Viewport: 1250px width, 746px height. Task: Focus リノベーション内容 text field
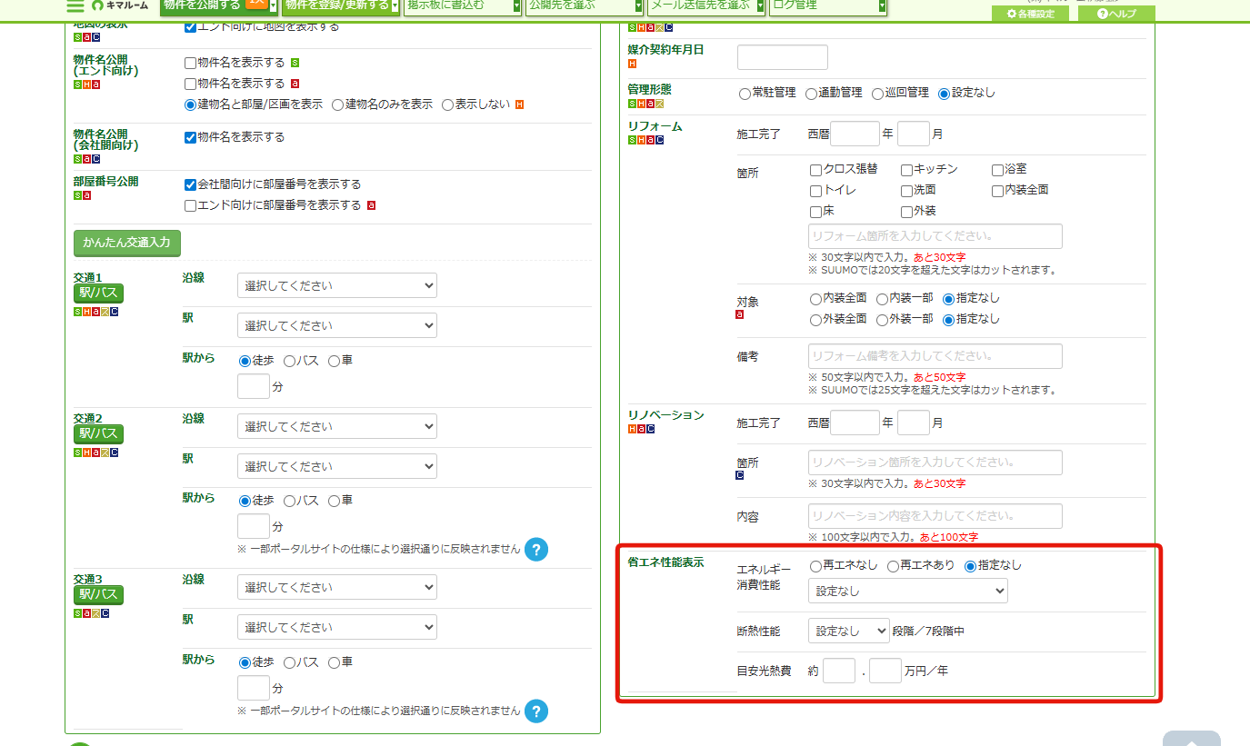coord(935,516)
